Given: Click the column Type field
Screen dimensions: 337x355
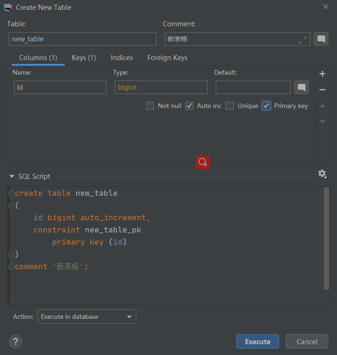Looking at the screenshot, I should pos(161,87).
